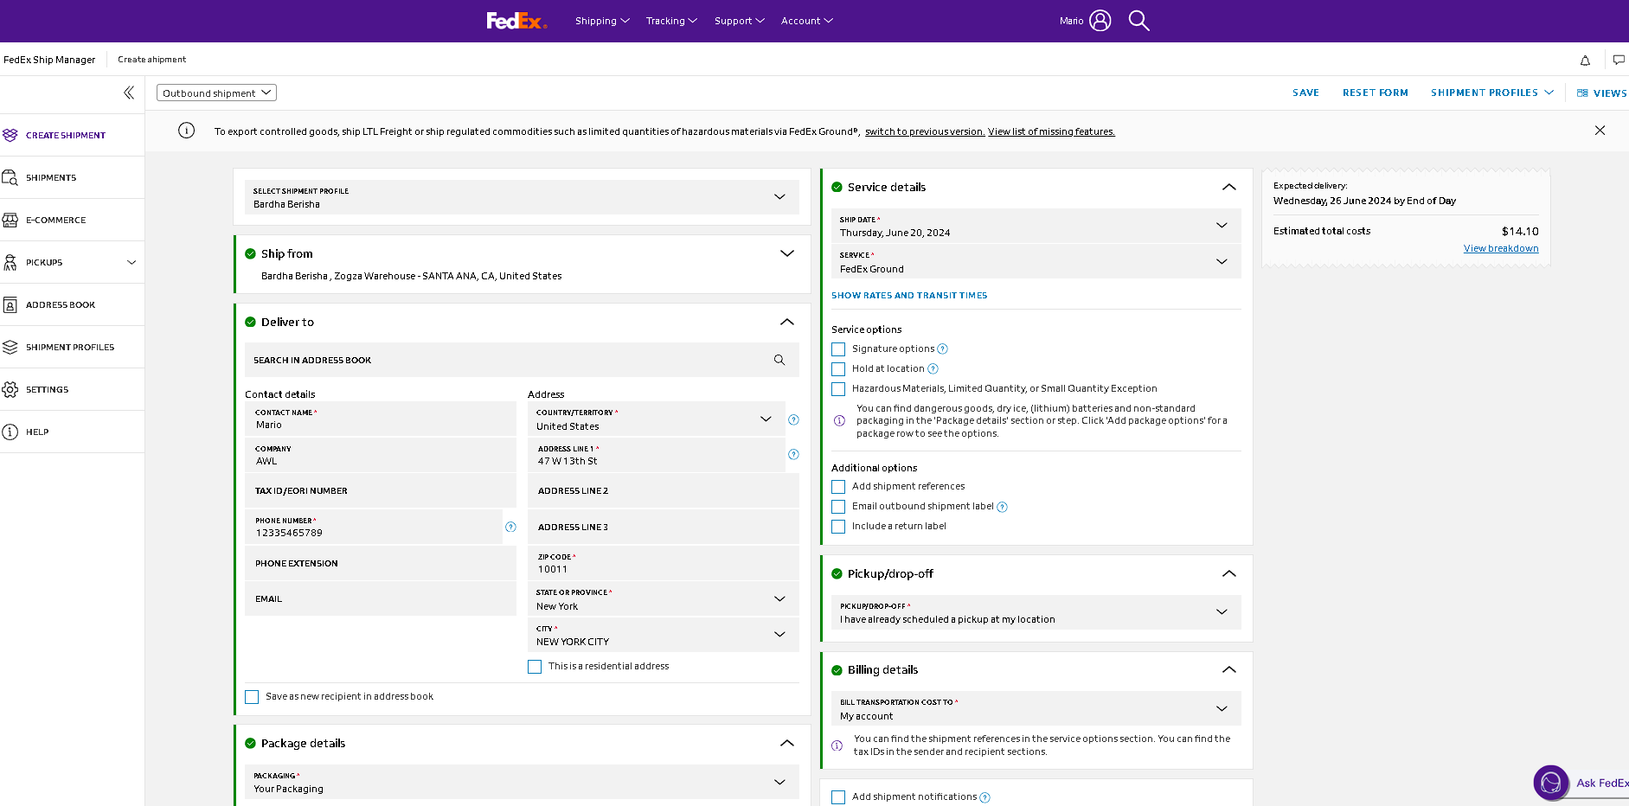Open the Country/Territory dropdown
This screenshot has width=1629, height=806.
click(x=657, y=419)
